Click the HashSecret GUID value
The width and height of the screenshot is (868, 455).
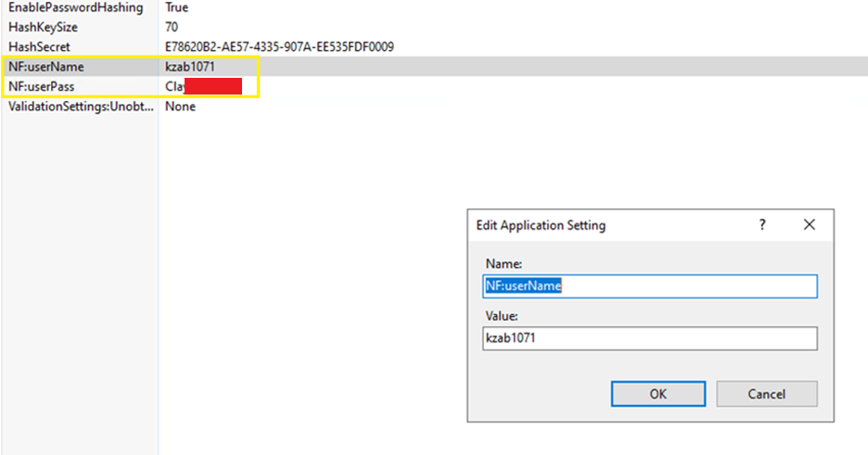(x=279, y=46)
